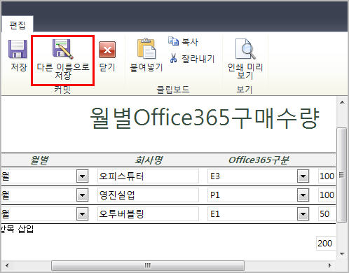This screenshot has width=349, height=273.
Task: Open 월별 dropdown in 오투버블링 row
Action: (x=82, y=214)
